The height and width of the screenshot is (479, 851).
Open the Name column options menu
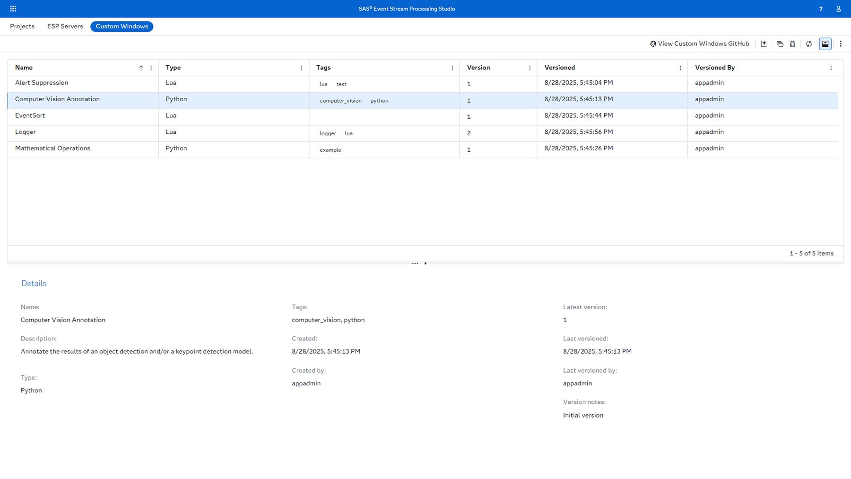point(151,68)
